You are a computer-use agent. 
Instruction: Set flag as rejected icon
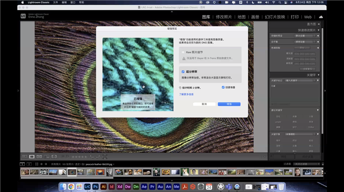tap(67, 157)
